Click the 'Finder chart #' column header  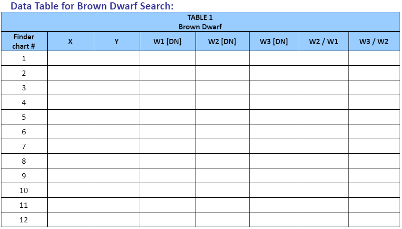(24, 42)
